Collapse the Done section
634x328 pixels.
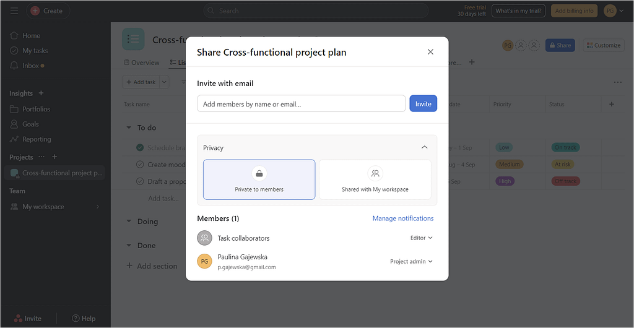(x=129, y=245)
